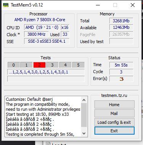Click the red test 2 indicator

coord(39,65)
